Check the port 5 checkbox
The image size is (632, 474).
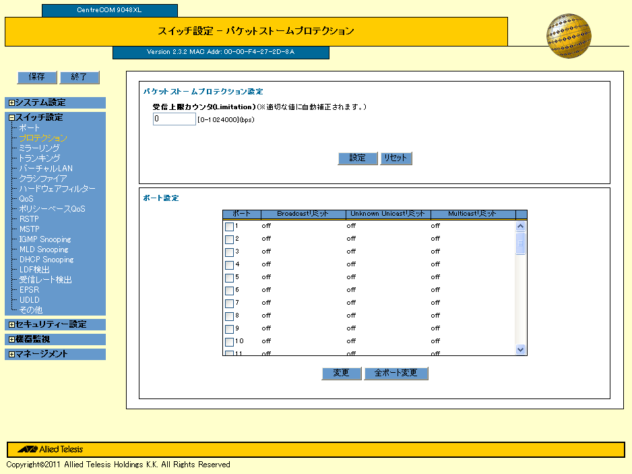point(229,278)
